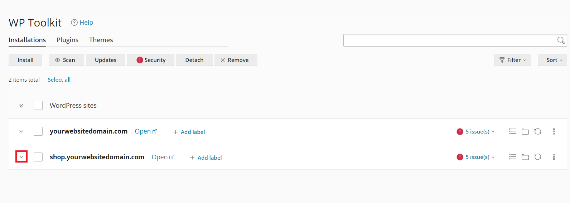Open list view icon for yourwebsitedomain.com

pyautogui.click(x=512, y=131)
